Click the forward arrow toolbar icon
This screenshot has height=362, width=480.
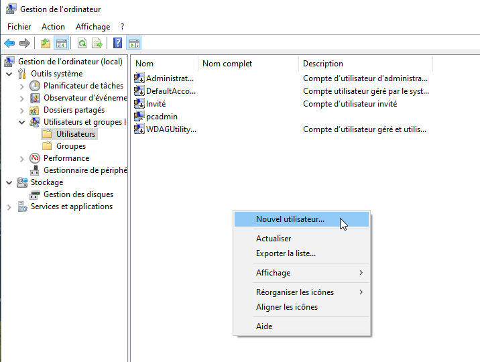[x=25, y=43]
